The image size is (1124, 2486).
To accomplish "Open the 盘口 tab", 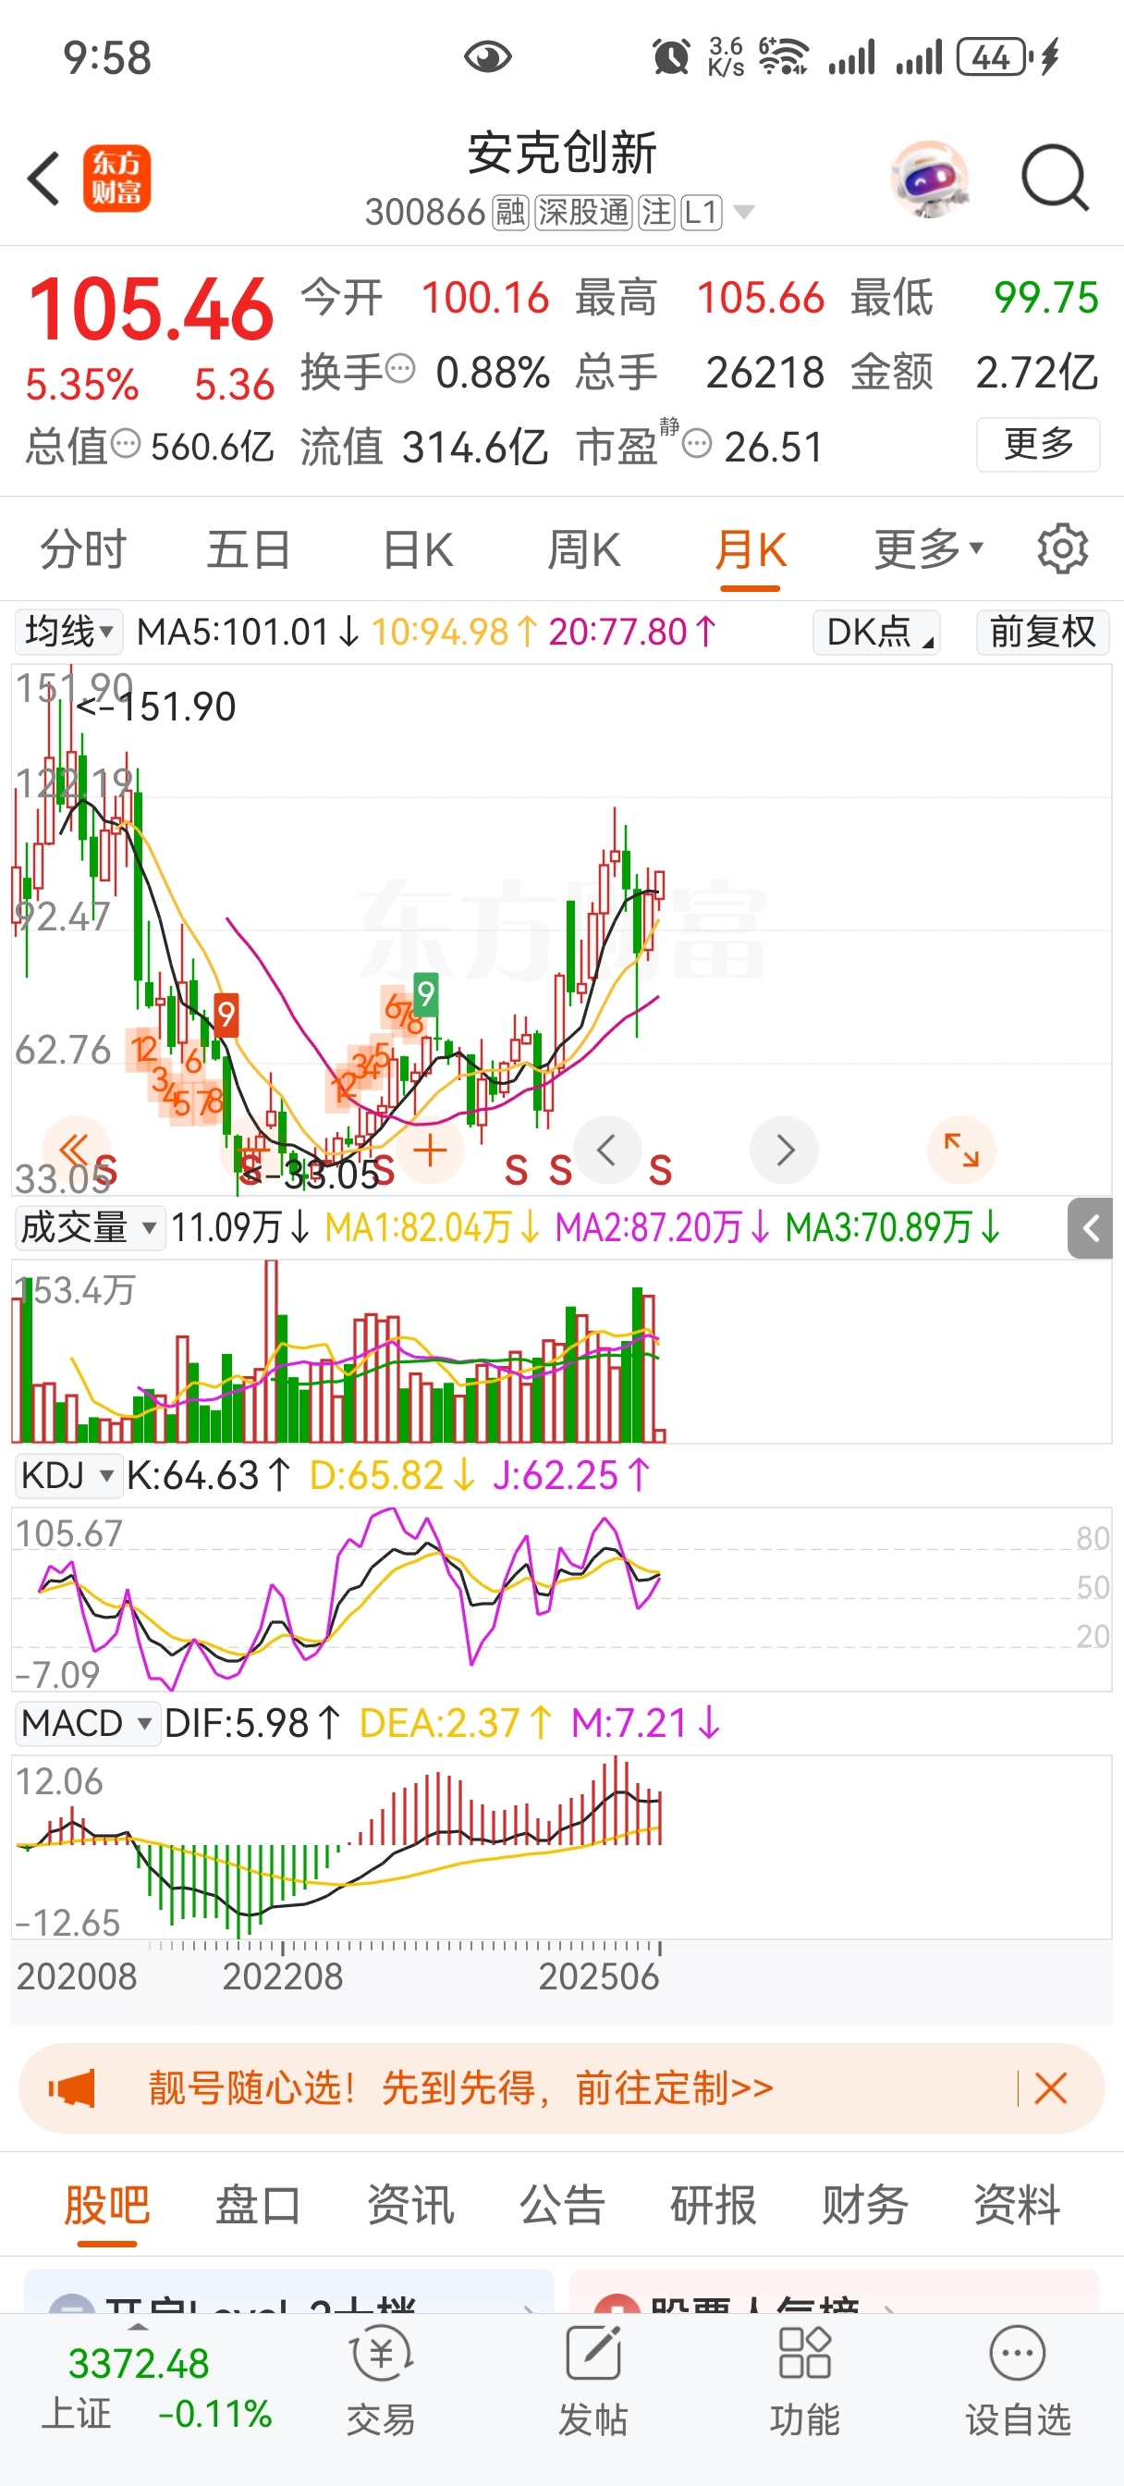I will click(258, 2204).
